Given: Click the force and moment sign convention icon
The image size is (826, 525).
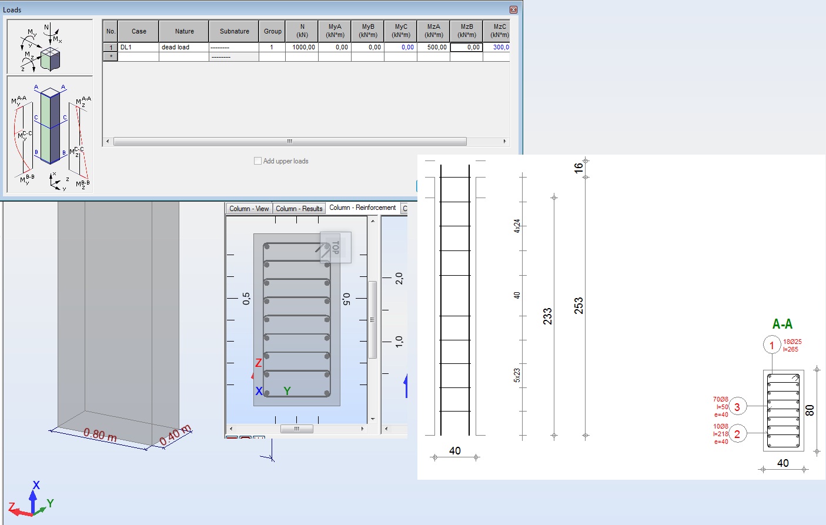Looking at the screenshot, I should click(50, 47).
